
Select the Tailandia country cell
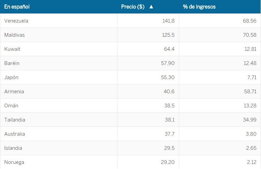point(15,120)
